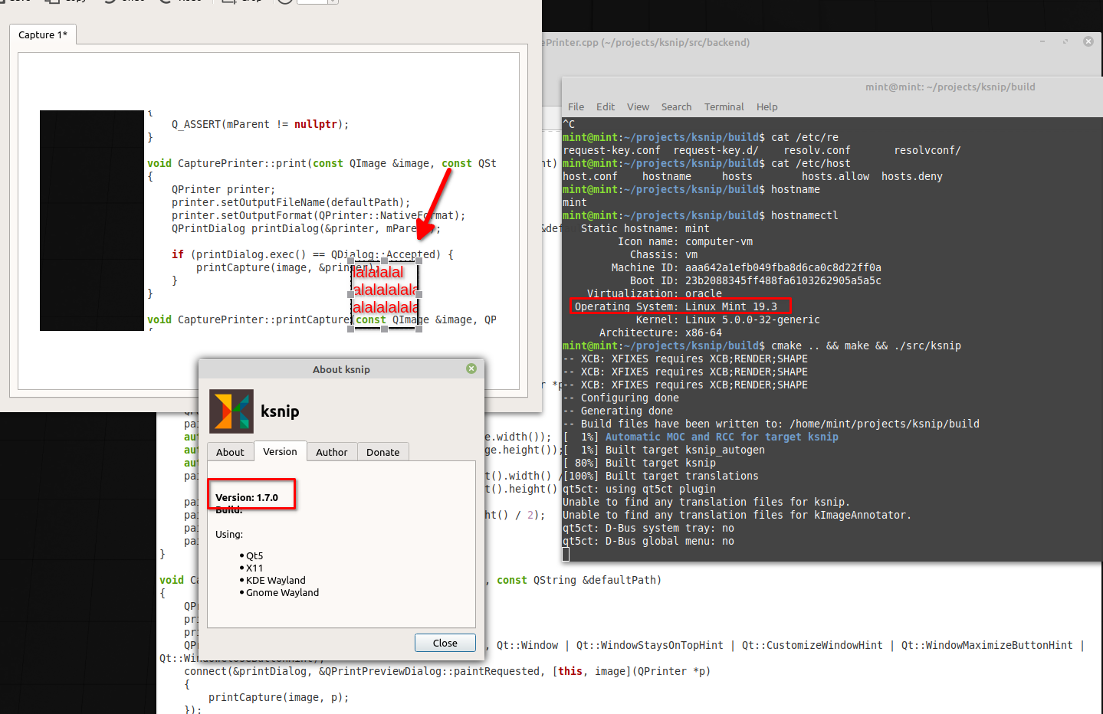Image resolution: width=1103 pixels, height=714 pixels.
Task: Open the Help menu in the terminal window
Action: [x=767, y=106]
